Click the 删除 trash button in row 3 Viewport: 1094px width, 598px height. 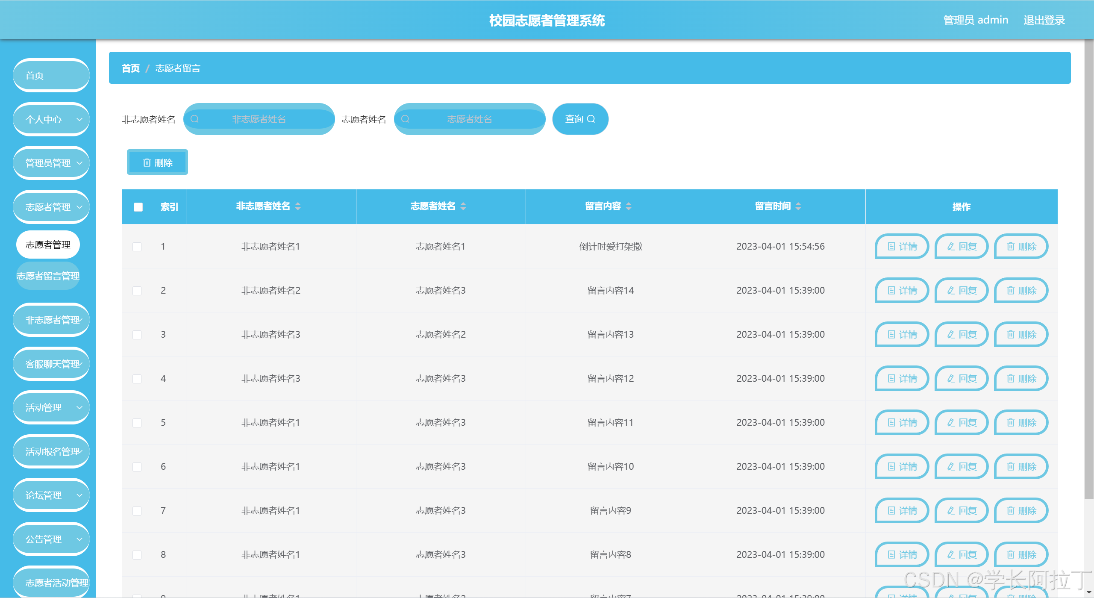[1021, 335]
